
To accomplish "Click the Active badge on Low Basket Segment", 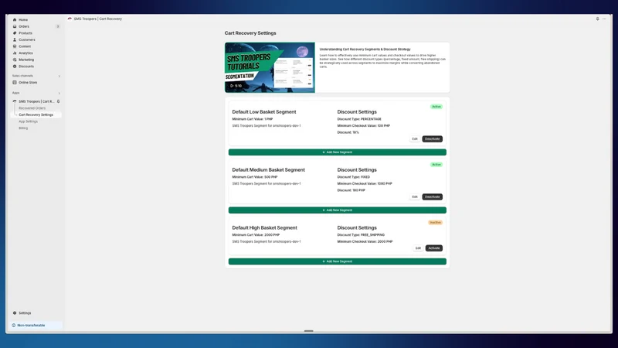I will [436, 107].
